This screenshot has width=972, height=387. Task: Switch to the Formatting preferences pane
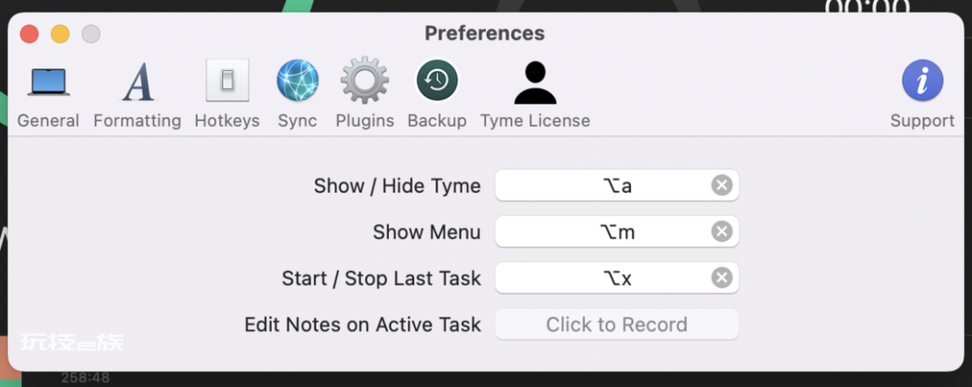click(x=137, y=93)
